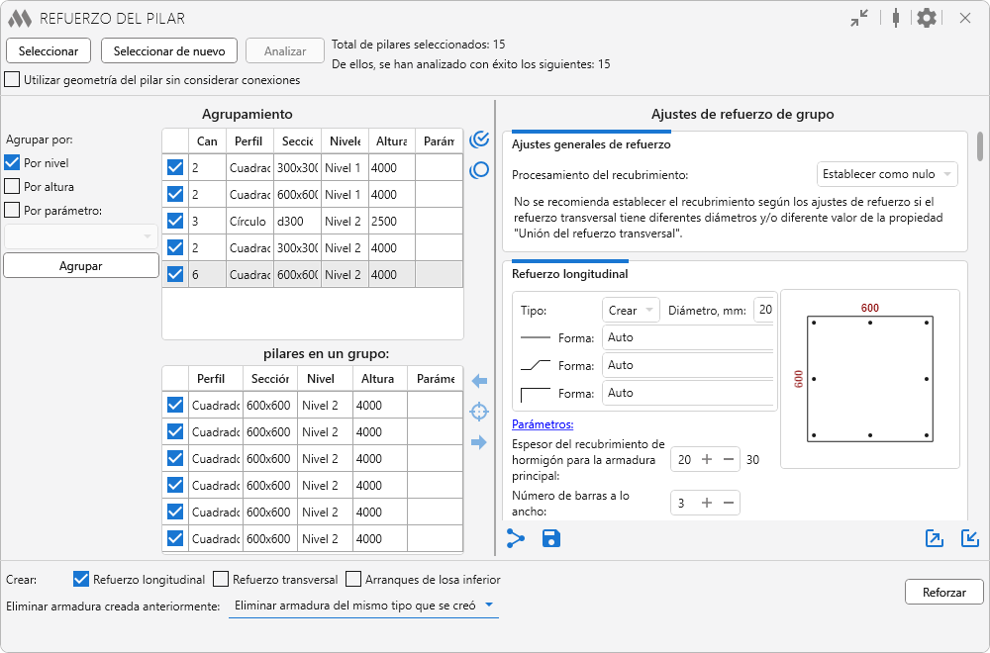
Task: Click the crosshair locate pillar icon
Action: click(x=479, y=412)
